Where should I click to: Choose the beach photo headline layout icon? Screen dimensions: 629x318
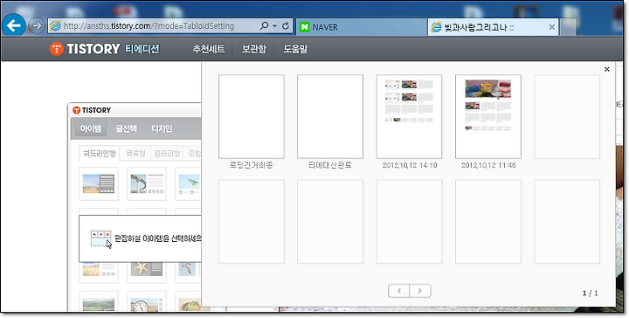(x=99, y=184)
